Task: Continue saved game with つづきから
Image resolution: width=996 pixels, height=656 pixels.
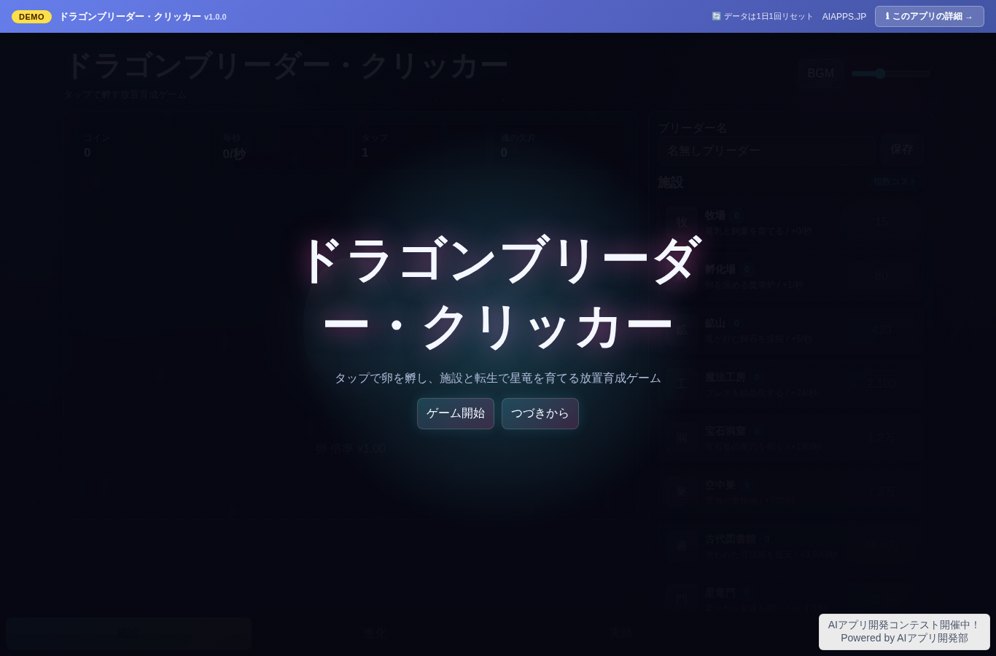Action: pyautogui.click(x=540, y=413)
